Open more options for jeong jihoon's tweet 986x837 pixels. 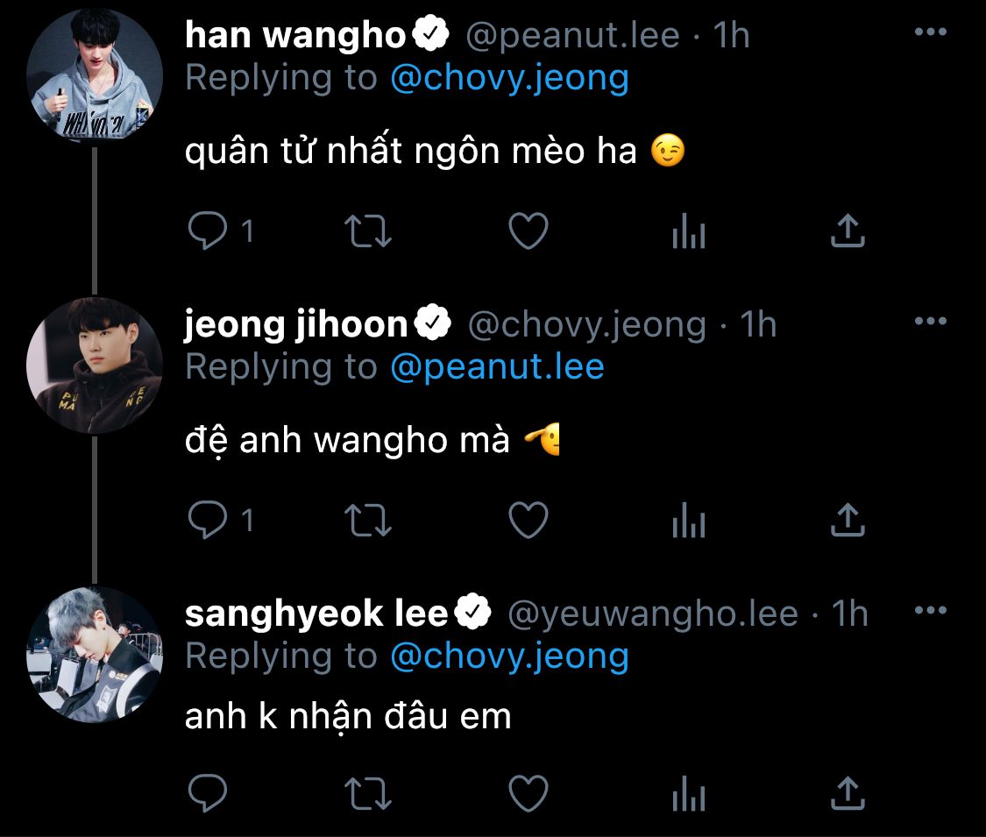click(x=931, y=321)
